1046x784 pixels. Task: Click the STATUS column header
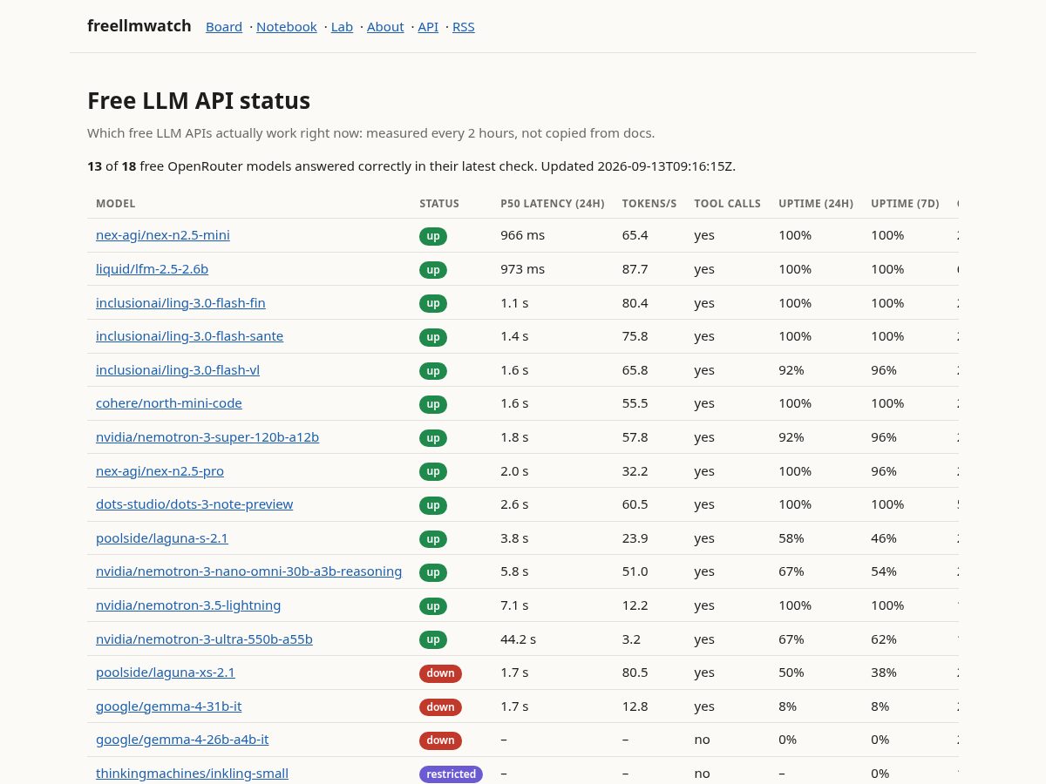(x=439, y=204)
